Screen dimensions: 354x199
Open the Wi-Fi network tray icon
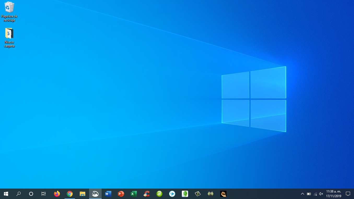(x=315, y=194)
